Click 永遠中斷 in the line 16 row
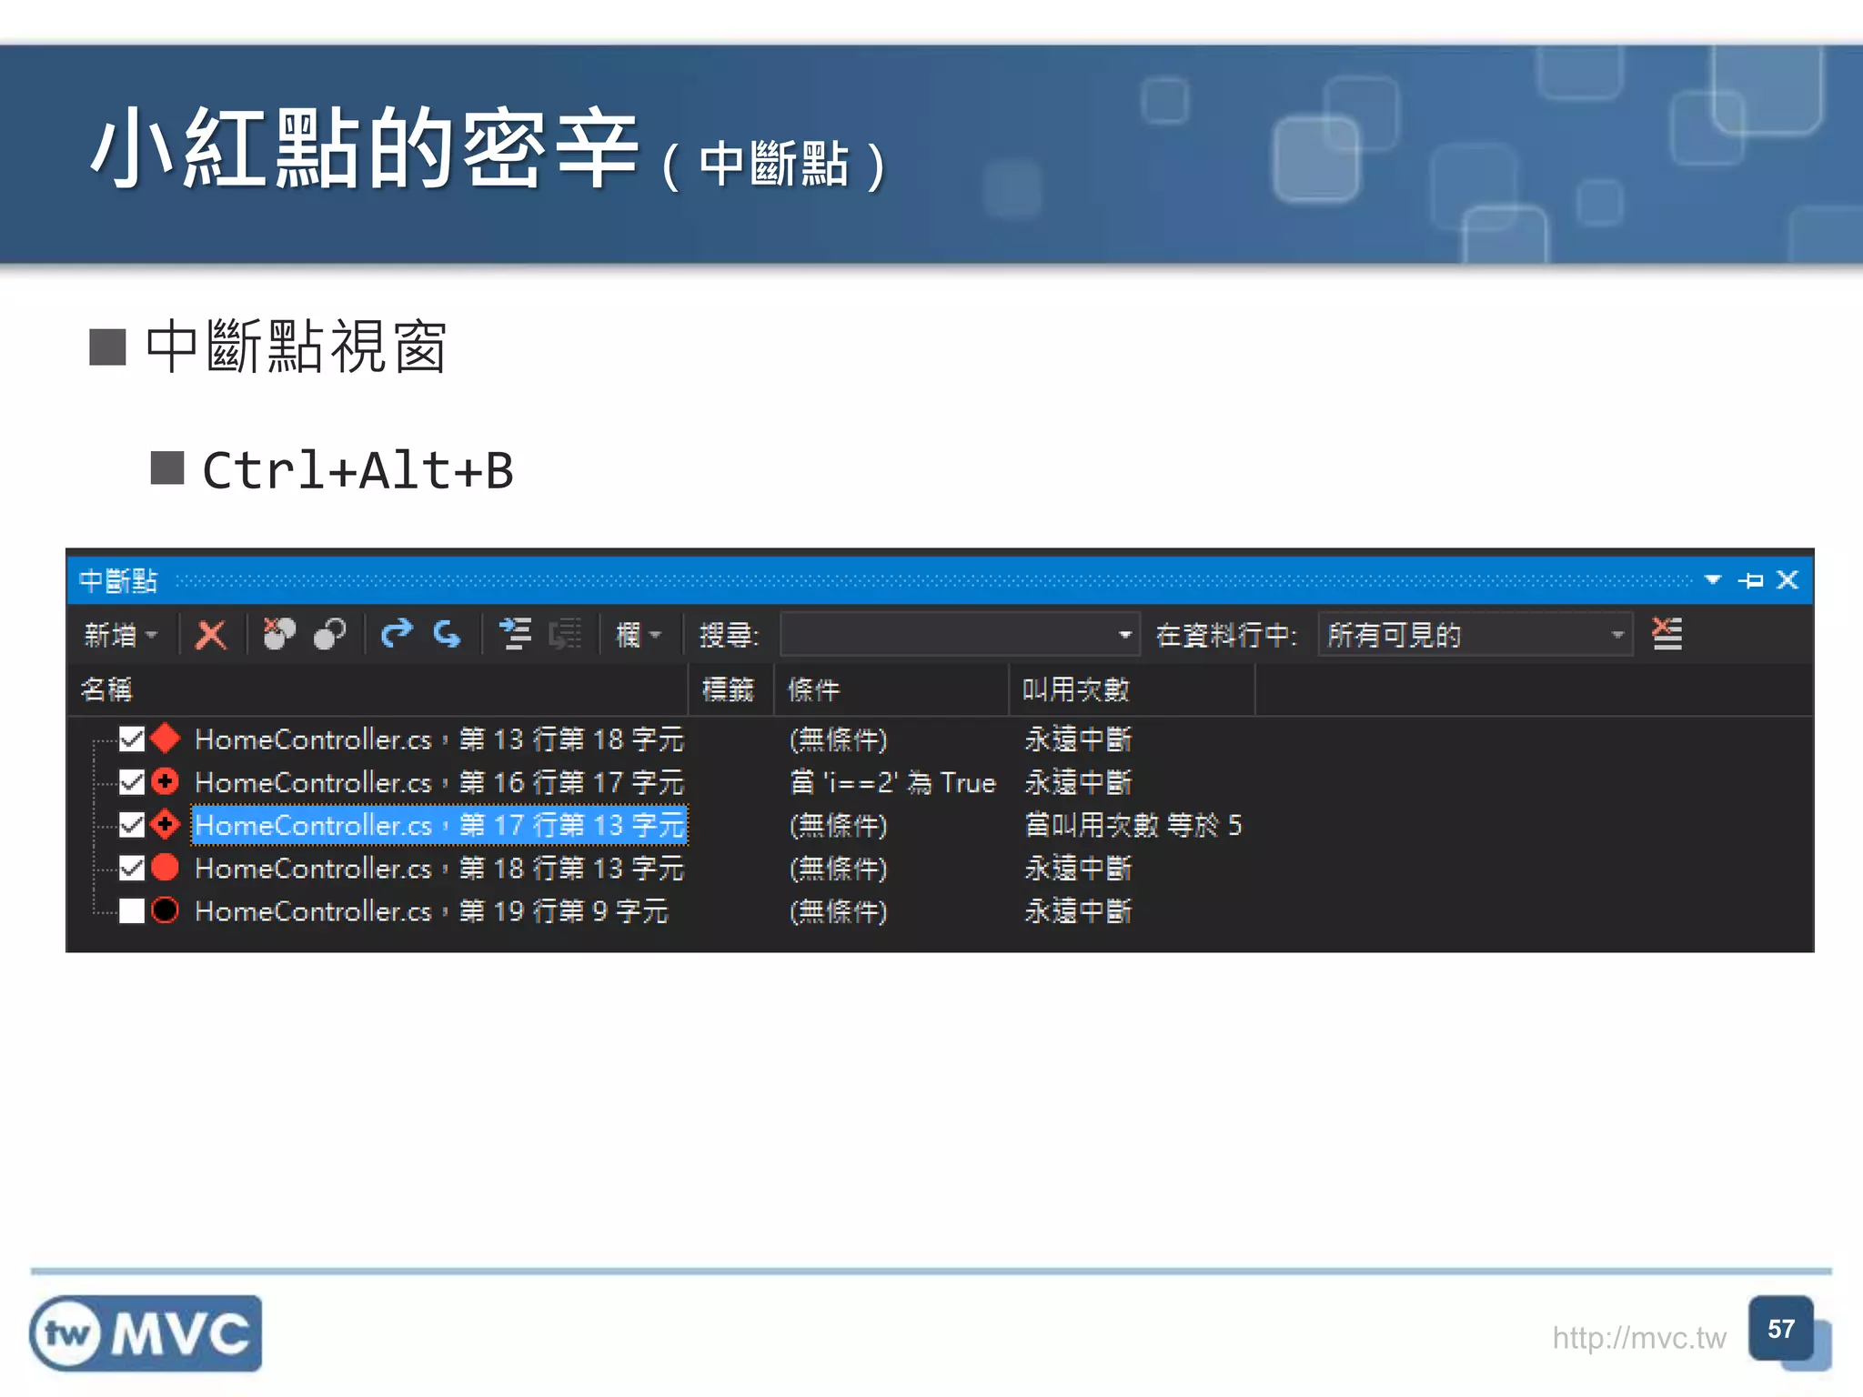This screenshot has height=1397, width=1863. click(x=1078, y=782)
